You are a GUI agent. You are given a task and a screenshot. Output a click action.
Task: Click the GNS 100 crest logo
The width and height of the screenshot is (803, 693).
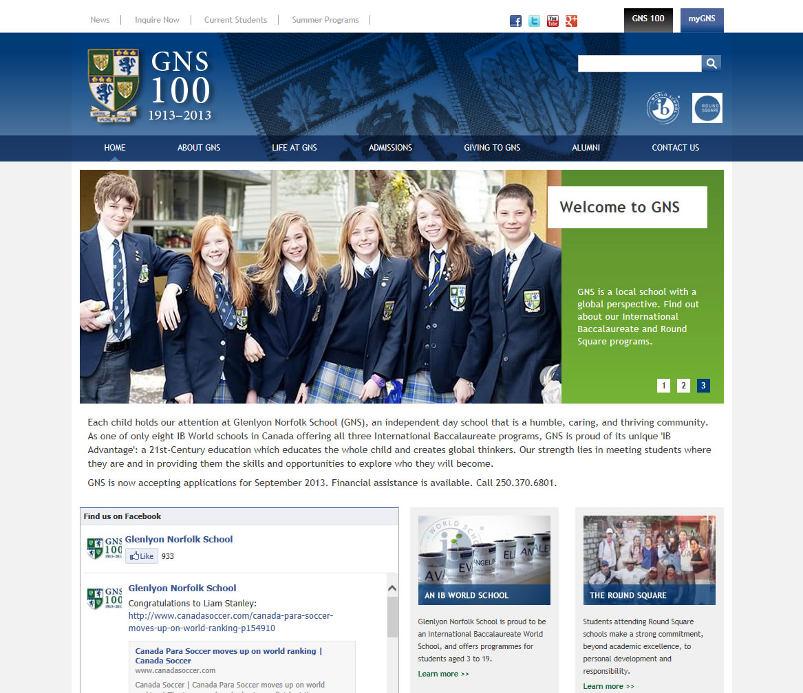pyautogui.click(x=151, y=86)
